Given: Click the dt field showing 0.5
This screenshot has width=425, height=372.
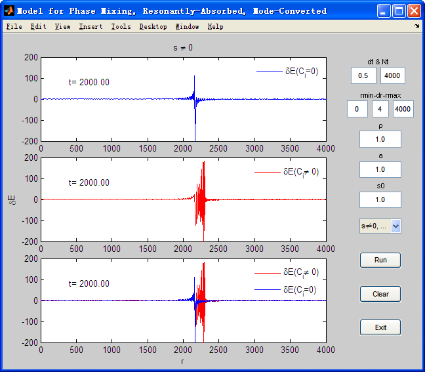Looking at the screenshot, I should coord(363,75).
